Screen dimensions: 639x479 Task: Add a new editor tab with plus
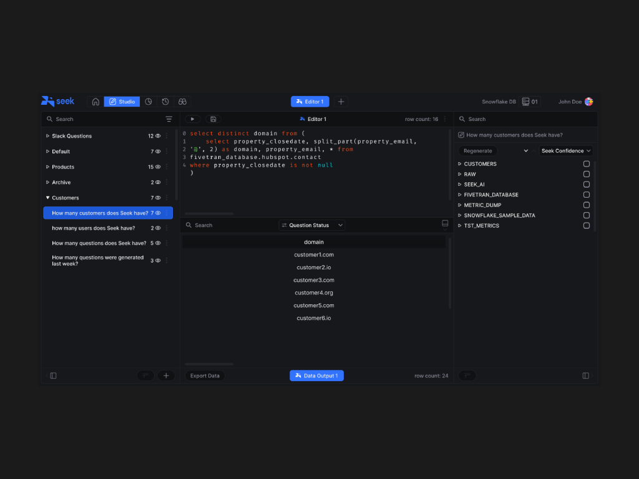coord(341,102)
